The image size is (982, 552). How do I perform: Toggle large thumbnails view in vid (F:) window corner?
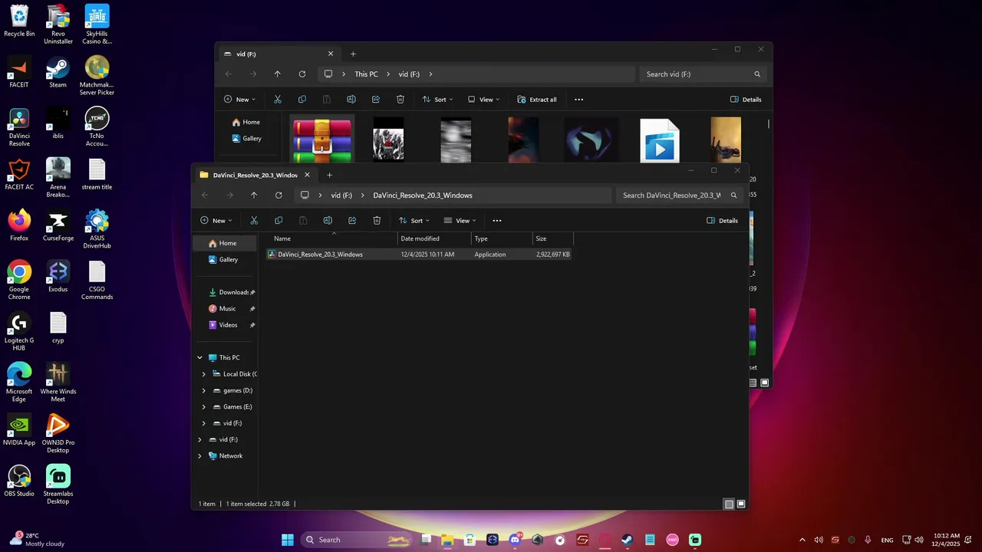tap(764, 383)
